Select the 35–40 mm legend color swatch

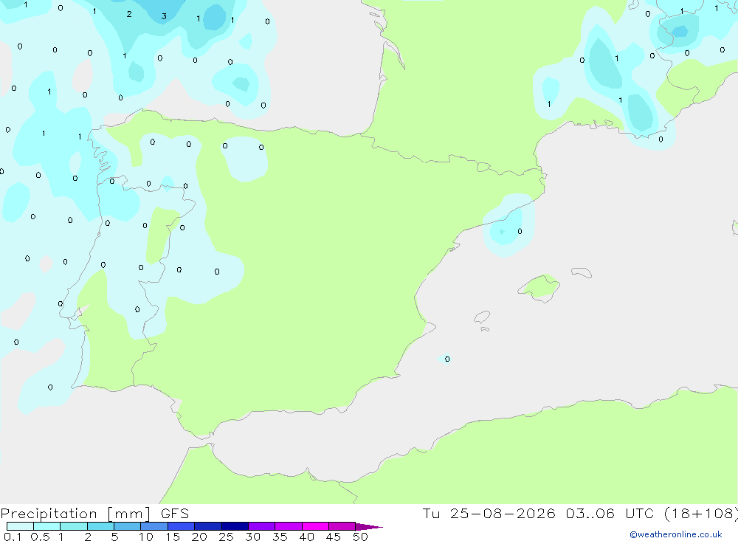click(289, 526)
